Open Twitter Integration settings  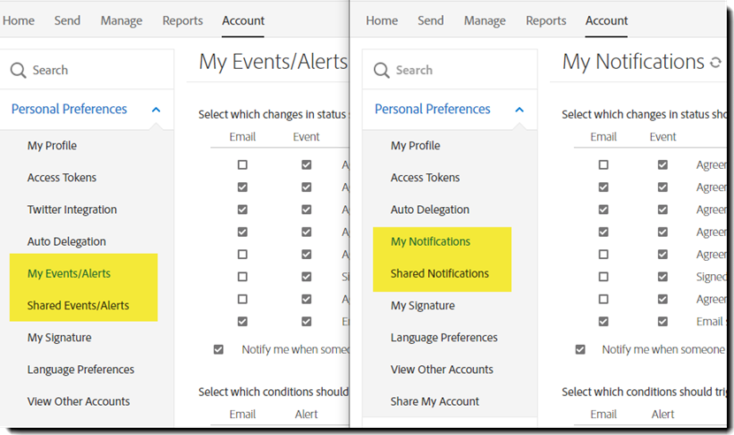[72, 210]
